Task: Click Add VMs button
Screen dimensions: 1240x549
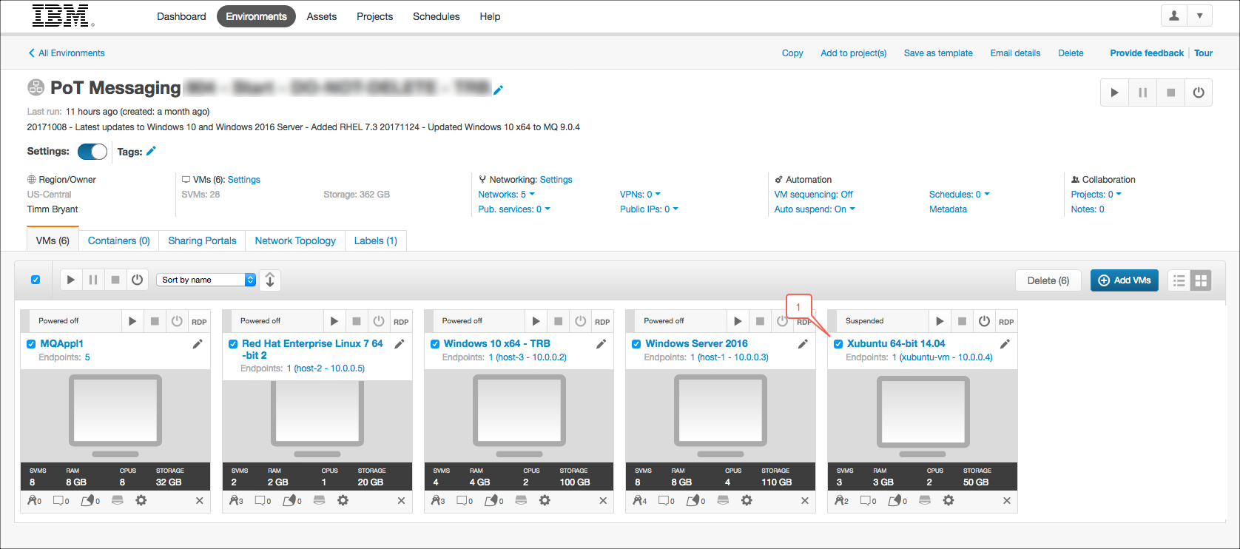Action: pyautogui.click(x=1125, y=280)
